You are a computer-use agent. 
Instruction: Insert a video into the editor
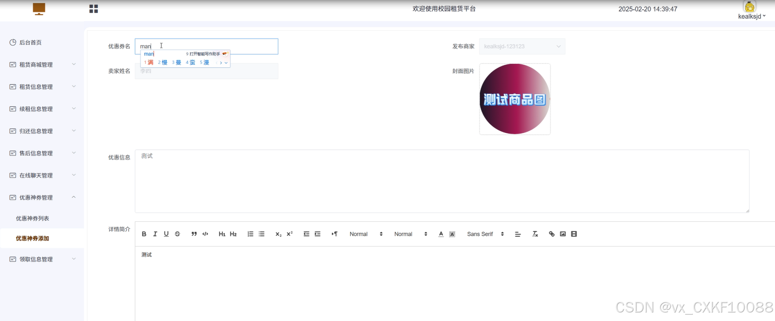574,234
